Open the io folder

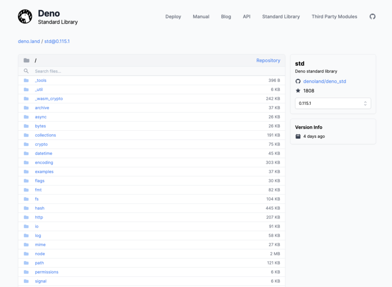pyautogui.click(x=36, y=226)
